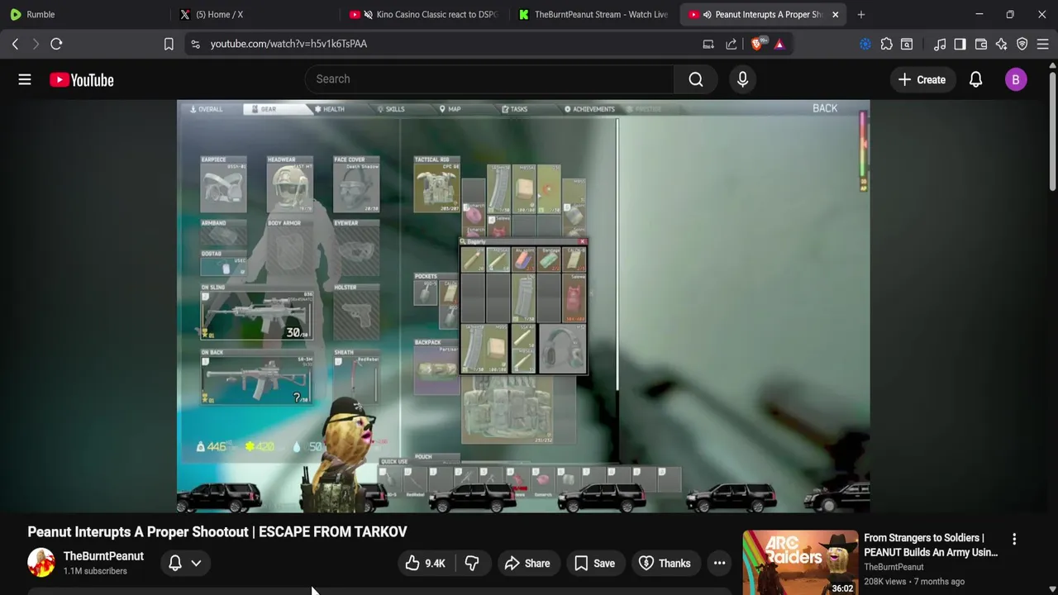Viewport: 1058px width, 595px height.
Task: Dislike this video
Action: (x=472, y=564)
